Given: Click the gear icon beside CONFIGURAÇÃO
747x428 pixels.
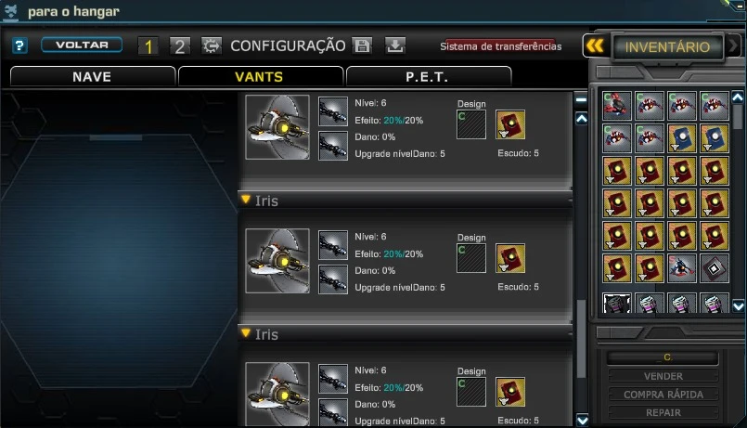Looking at the screenshot, I should (x=211, y=45).
